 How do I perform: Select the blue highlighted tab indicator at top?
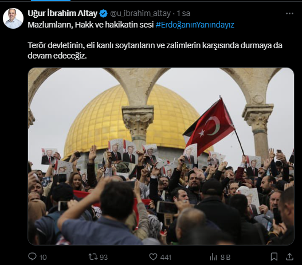pyautogui.click(x=50, y=1)
